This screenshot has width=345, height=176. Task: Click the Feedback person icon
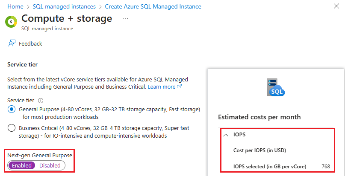click(12, 43)
